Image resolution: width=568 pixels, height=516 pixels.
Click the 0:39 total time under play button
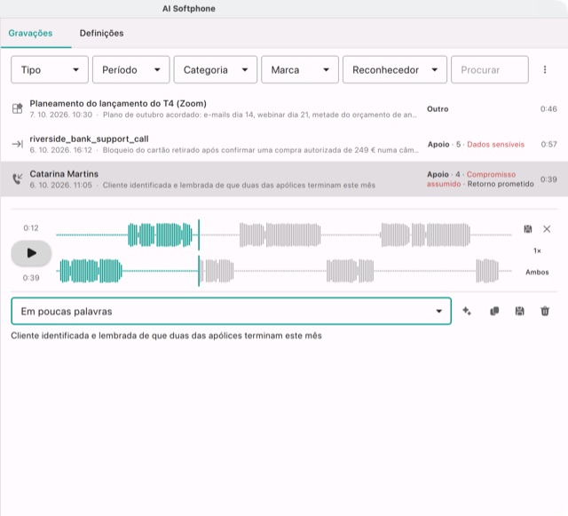point(31,278)
